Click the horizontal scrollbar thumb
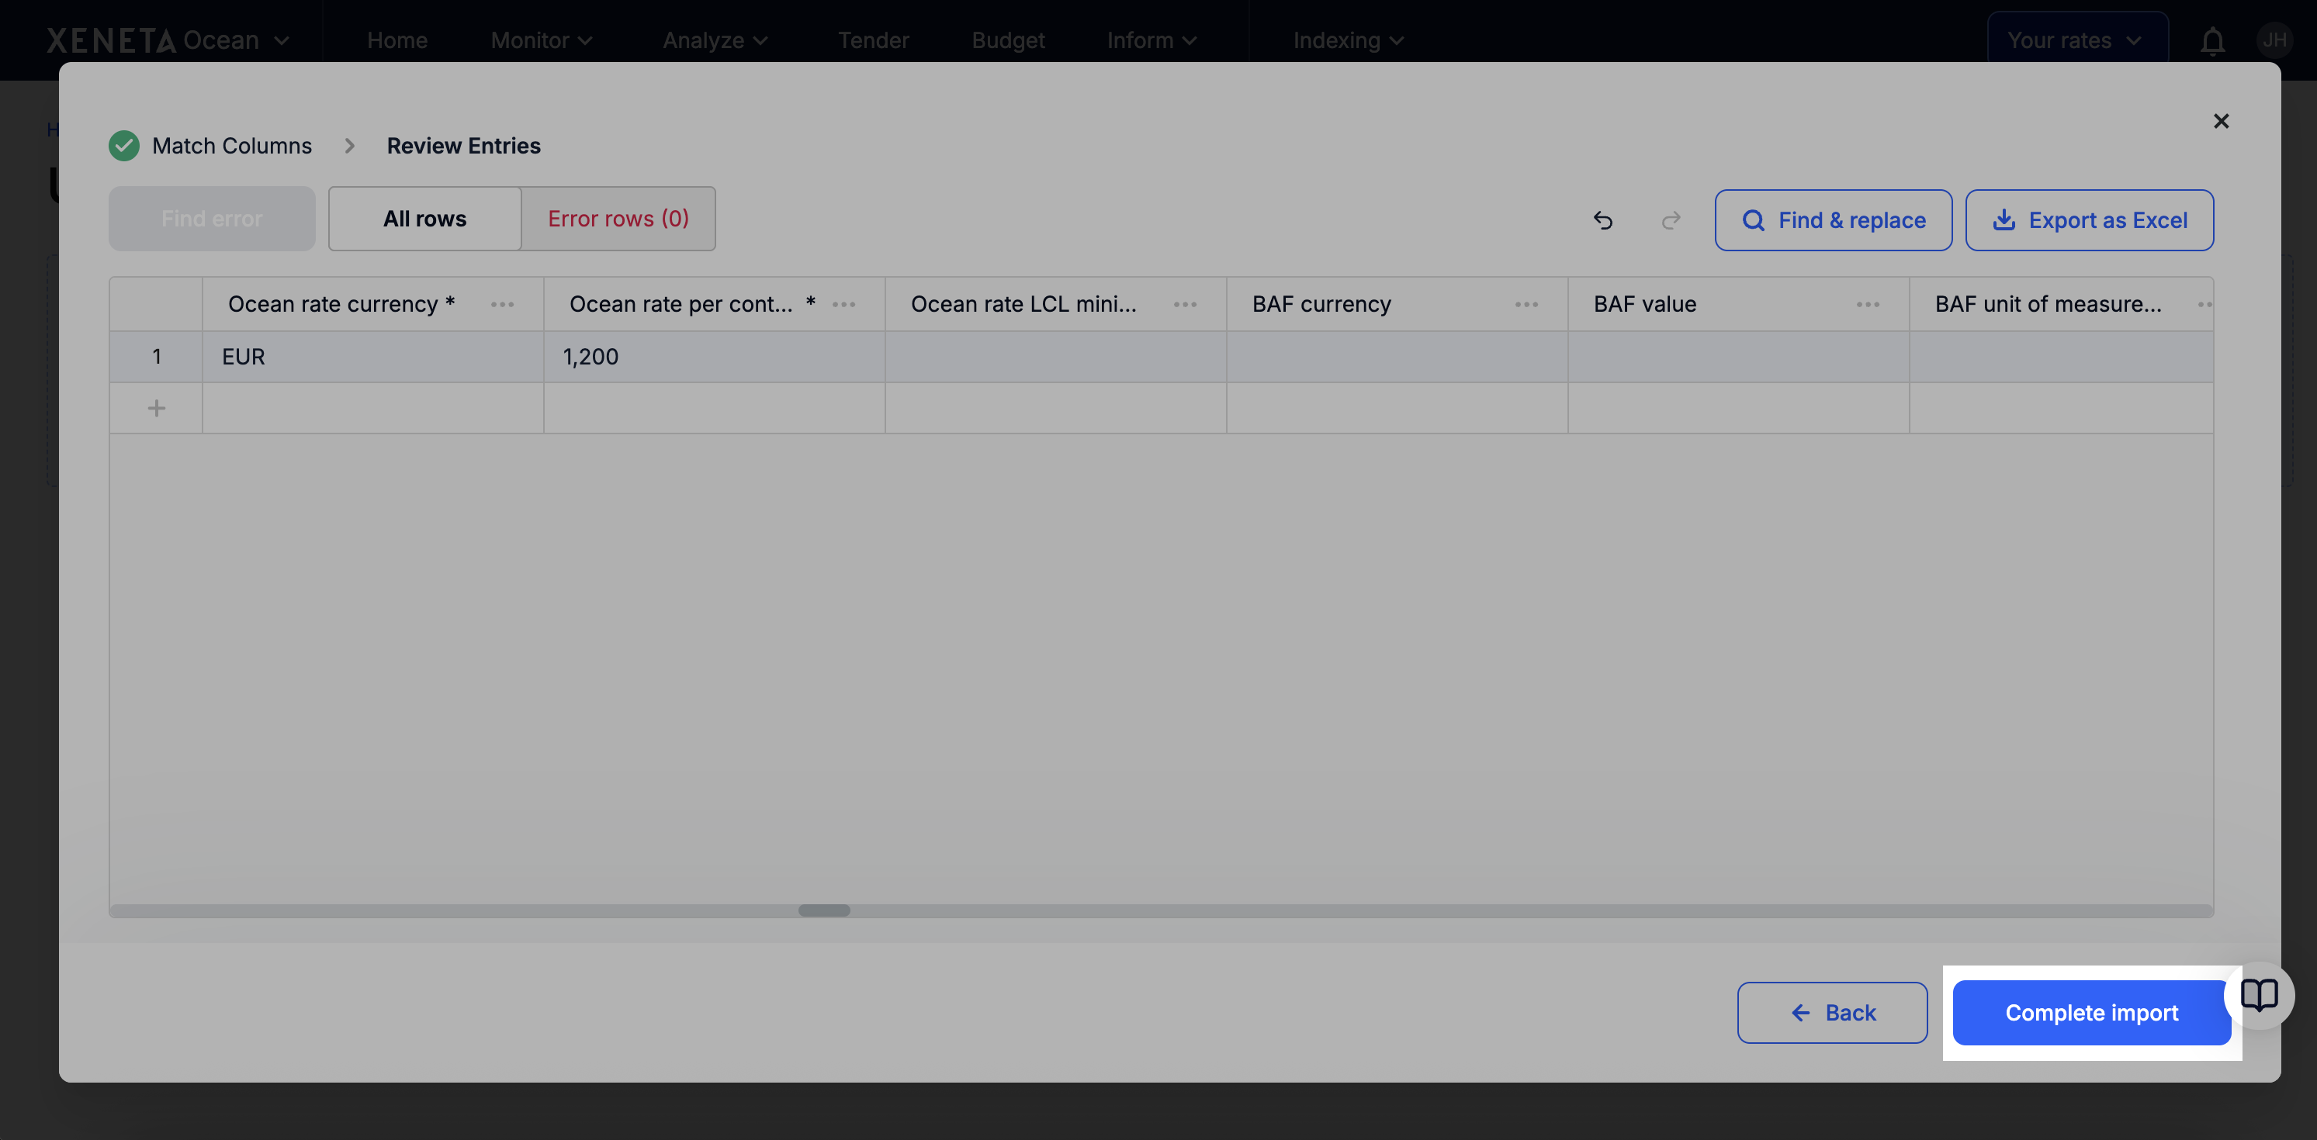Screen dimensions: 2317x1140 coord(824,910)
